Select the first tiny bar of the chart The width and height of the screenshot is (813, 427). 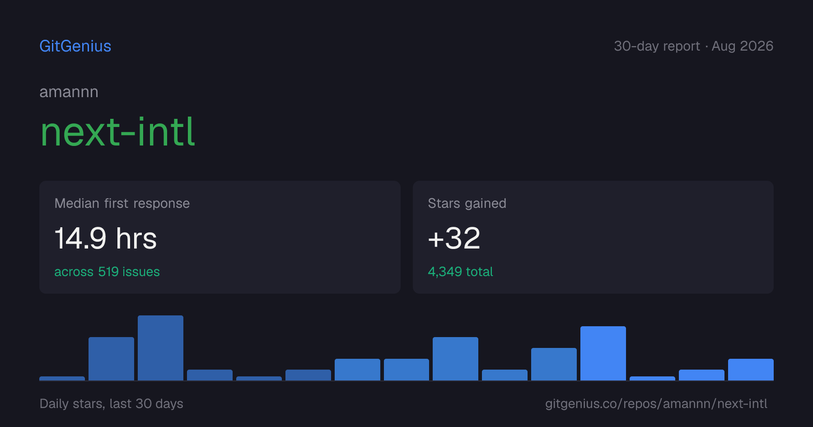click(x=62, y=378)
